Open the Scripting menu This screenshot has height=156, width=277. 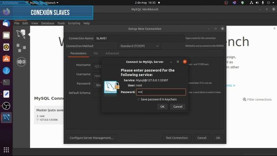coord(74,23)
